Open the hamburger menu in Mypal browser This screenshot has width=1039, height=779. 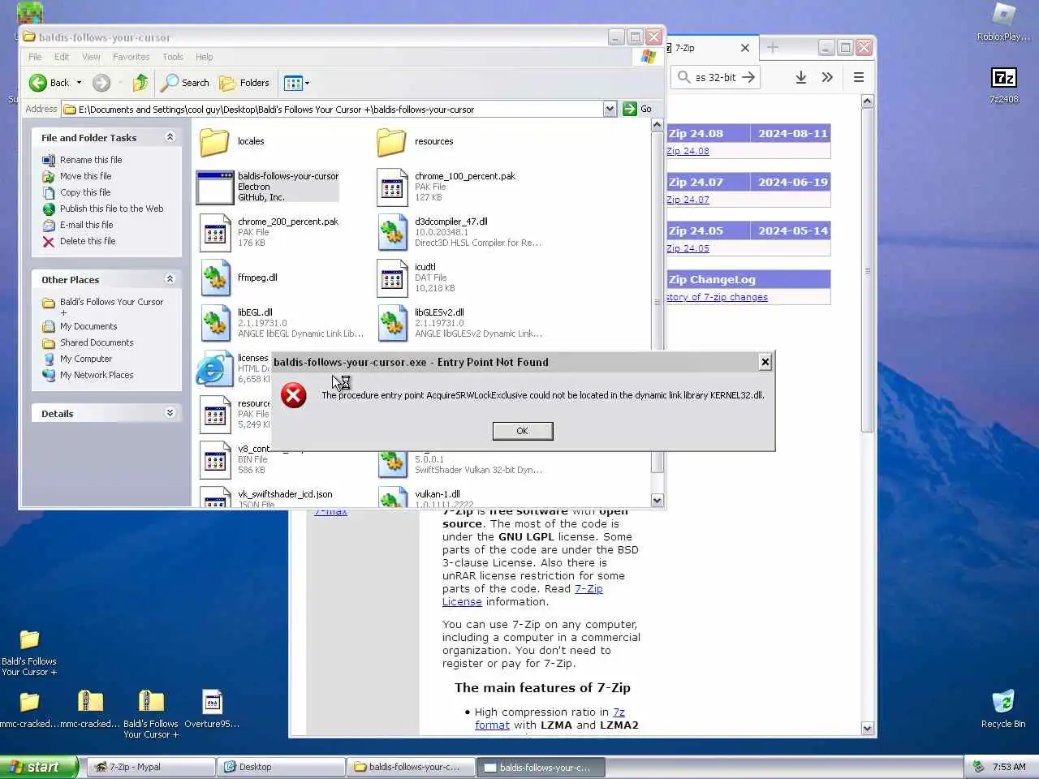(858, 77)
